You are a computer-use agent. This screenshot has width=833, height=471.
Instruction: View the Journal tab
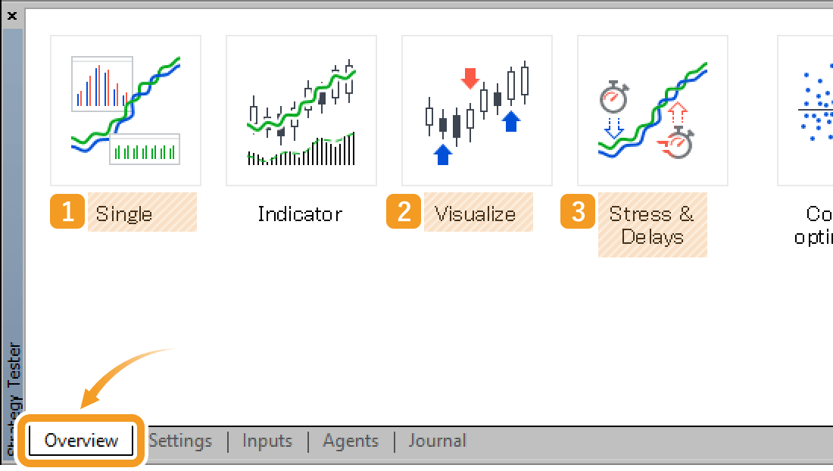tap(438, 441)
